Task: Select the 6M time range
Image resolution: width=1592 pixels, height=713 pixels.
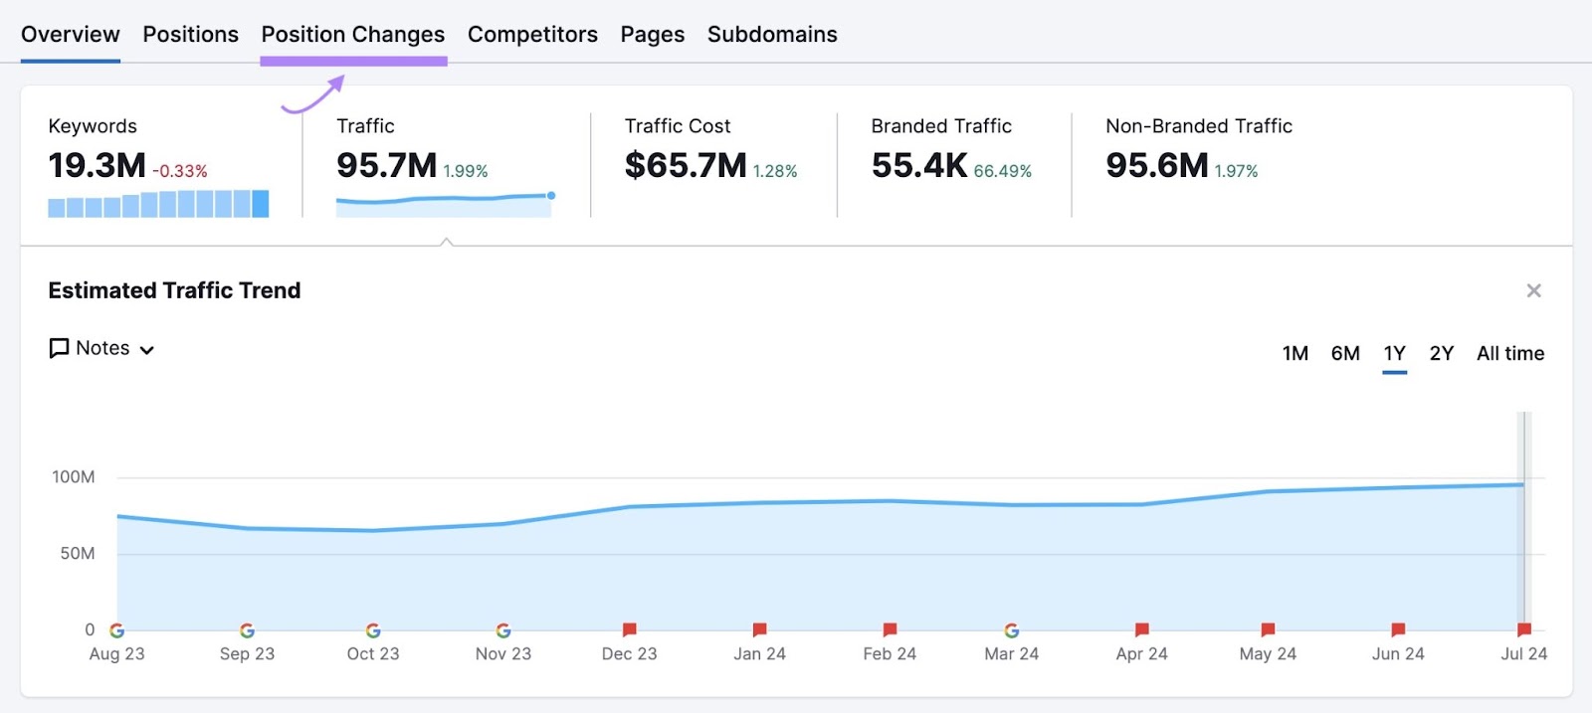Action: coord(1345,354)
